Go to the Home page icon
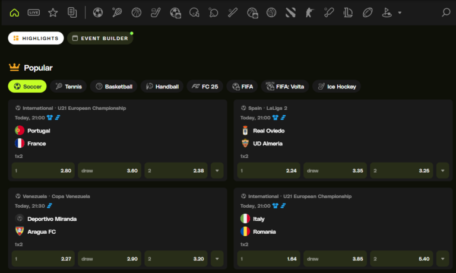Viewport: 456px width, 273px height. click(x=14, y=12)
